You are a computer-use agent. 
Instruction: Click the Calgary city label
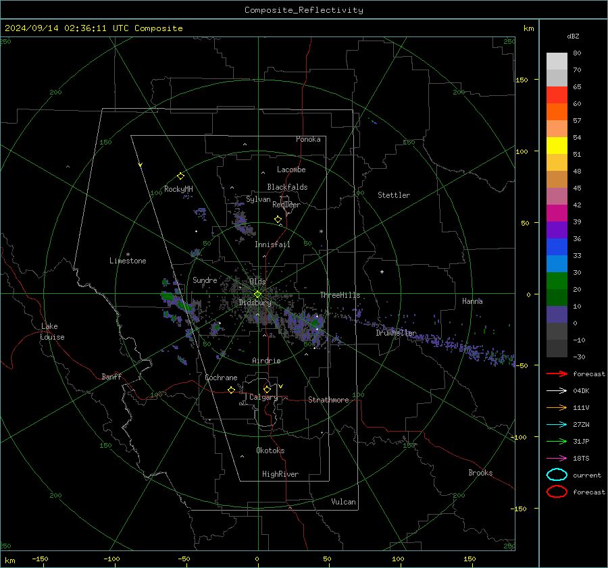click(263, 397)
